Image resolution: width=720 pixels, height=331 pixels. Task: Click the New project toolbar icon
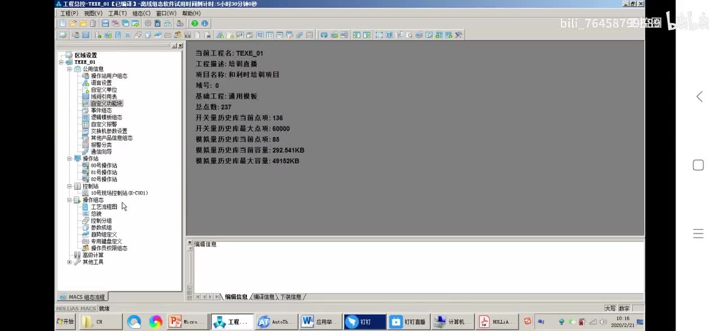(x=63, y=24)
